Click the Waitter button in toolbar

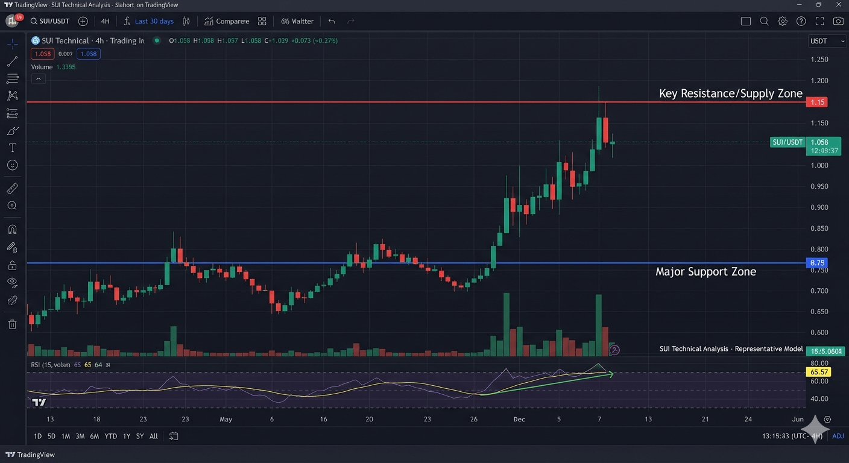(x=297, y=21)
